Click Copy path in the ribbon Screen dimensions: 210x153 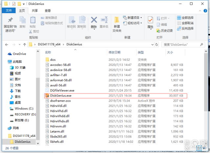point(49,18)
